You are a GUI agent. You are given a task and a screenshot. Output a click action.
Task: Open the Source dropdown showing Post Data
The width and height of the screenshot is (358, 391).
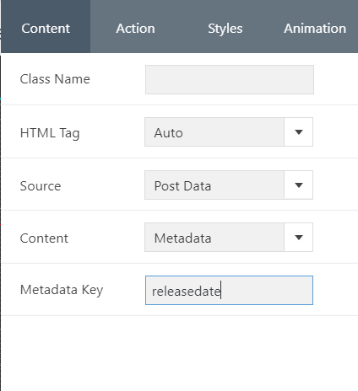[229, 185]
